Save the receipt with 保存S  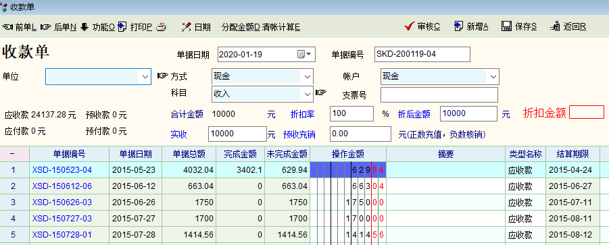(x=519, y=27)
